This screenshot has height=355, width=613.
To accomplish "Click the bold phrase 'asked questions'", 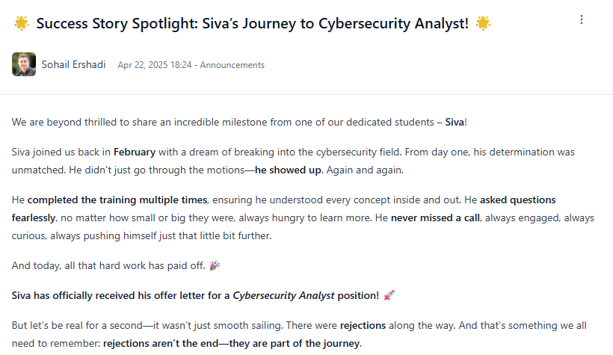I will coord(517,200).
